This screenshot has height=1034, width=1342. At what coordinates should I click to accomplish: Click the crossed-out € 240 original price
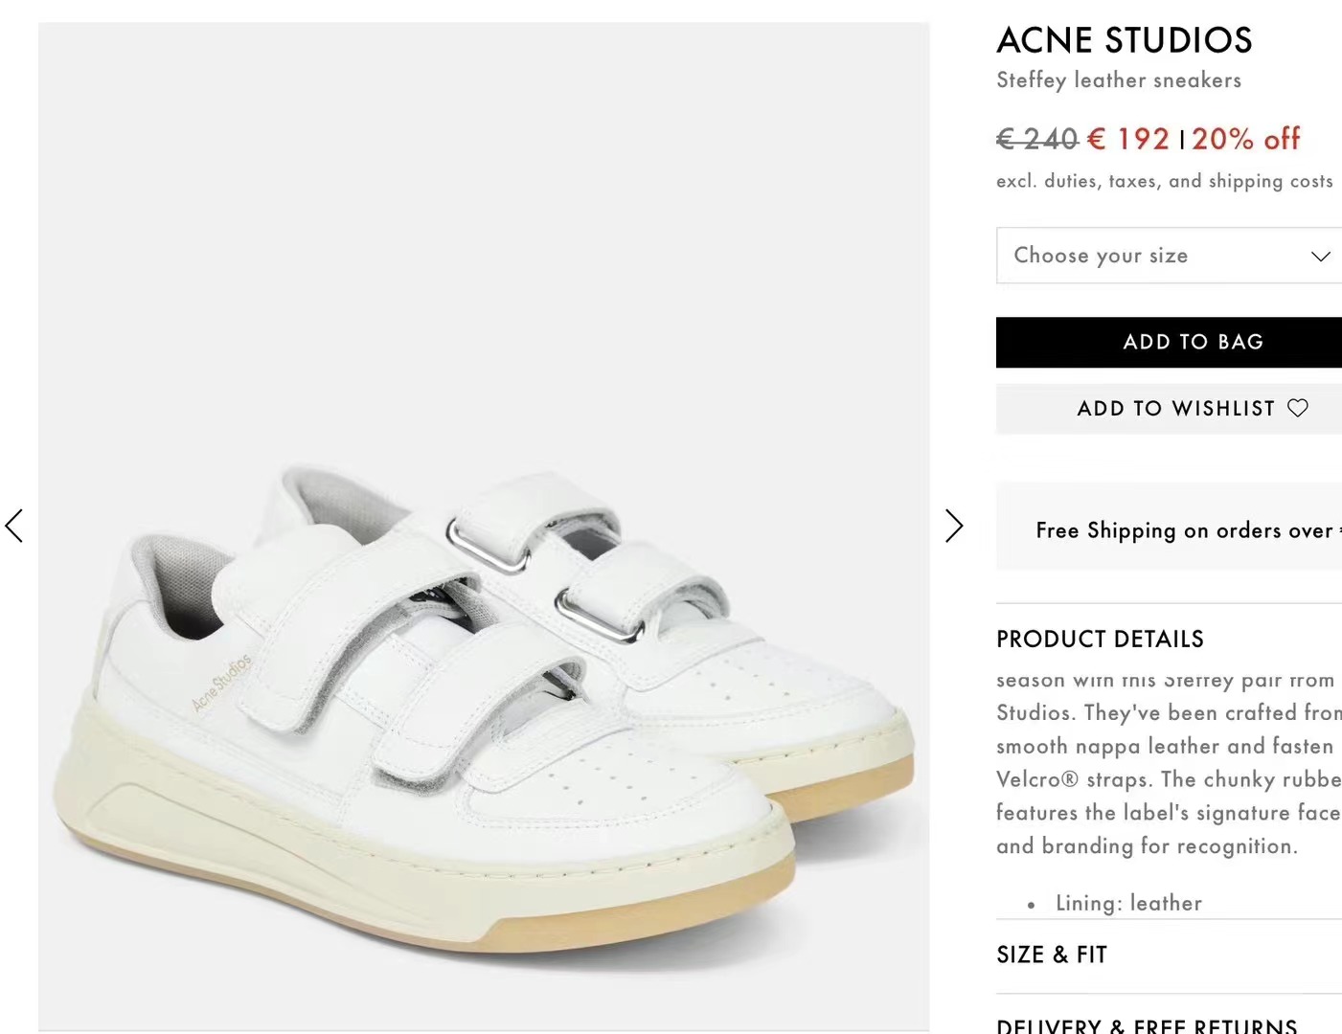click(x=1038, y=139)
